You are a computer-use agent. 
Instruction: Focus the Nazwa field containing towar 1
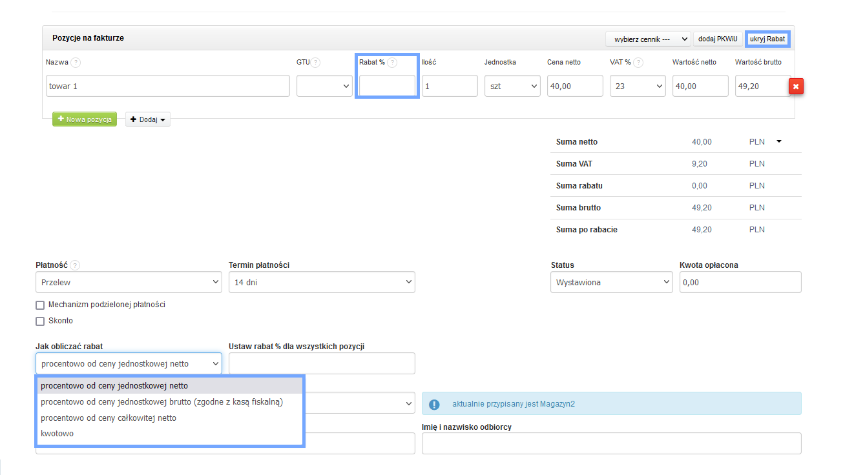pos(168,86)
